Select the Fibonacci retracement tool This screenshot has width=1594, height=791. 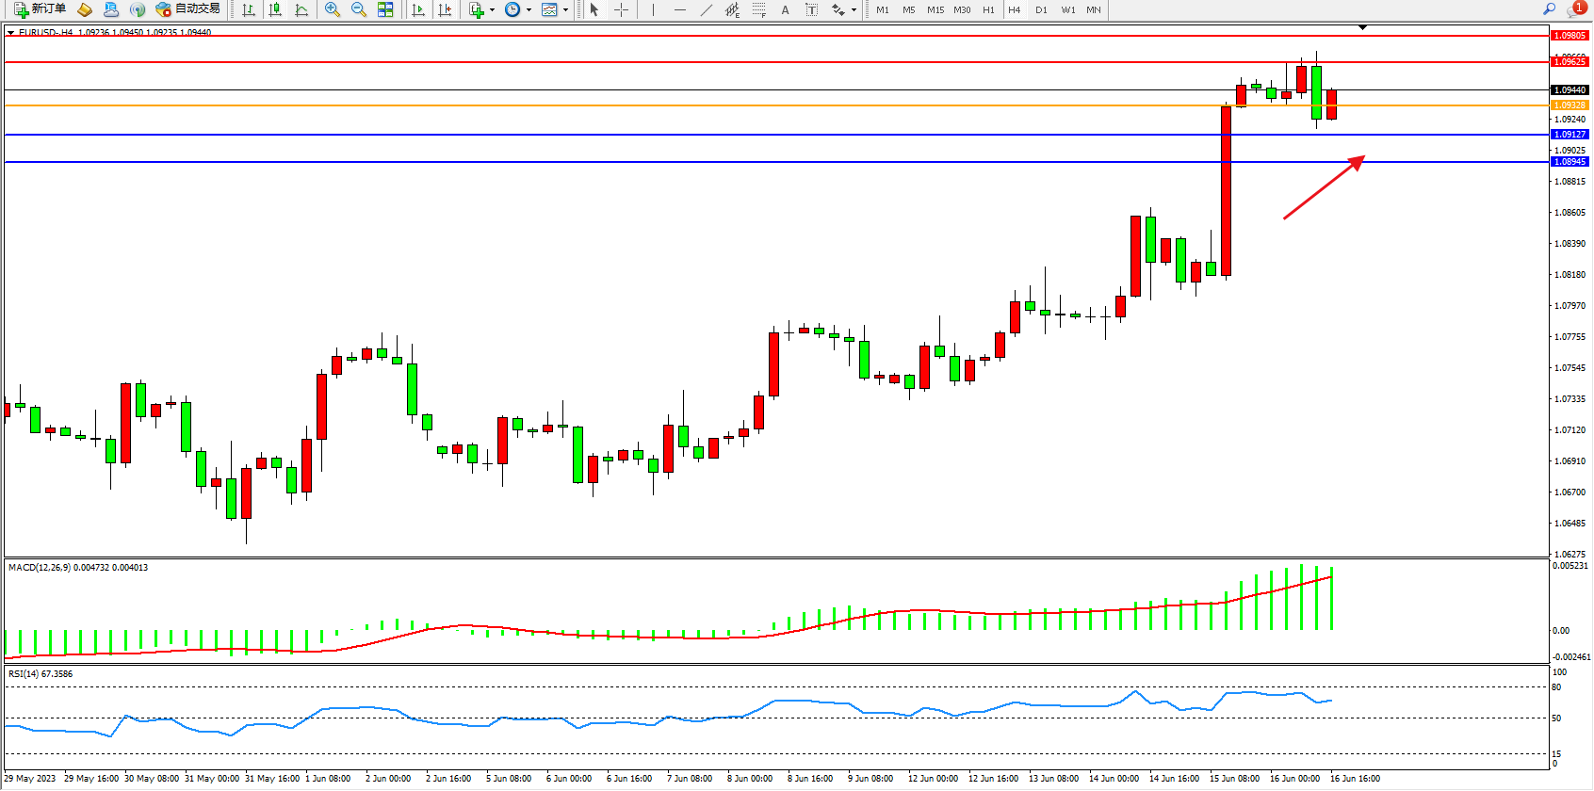[x=759, y=9]
